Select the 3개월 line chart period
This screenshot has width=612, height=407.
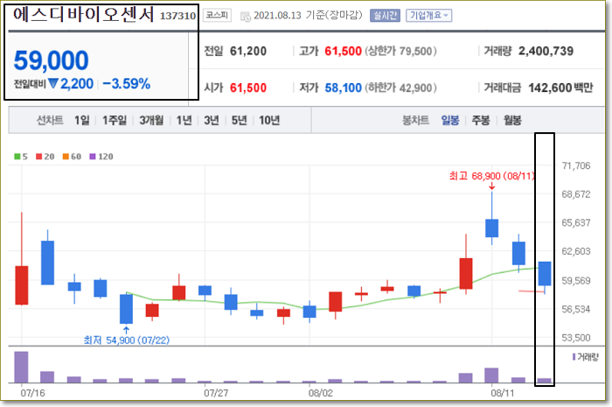pos(151,120)
